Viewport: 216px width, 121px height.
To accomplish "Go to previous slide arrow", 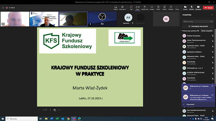I will (39, 110).
